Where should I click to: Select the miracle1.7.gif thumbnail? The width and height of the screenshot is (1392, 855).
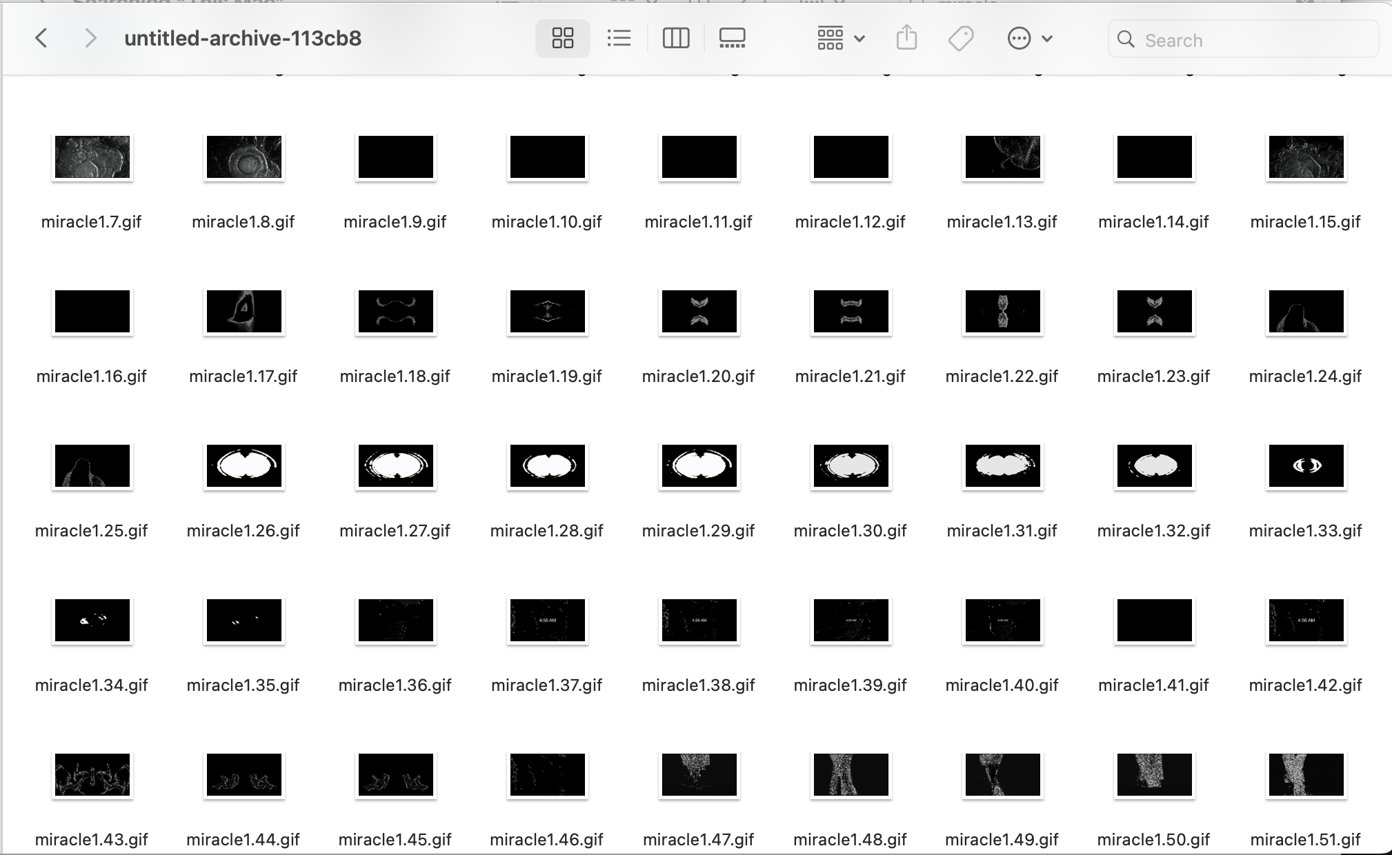click(92, 157)
